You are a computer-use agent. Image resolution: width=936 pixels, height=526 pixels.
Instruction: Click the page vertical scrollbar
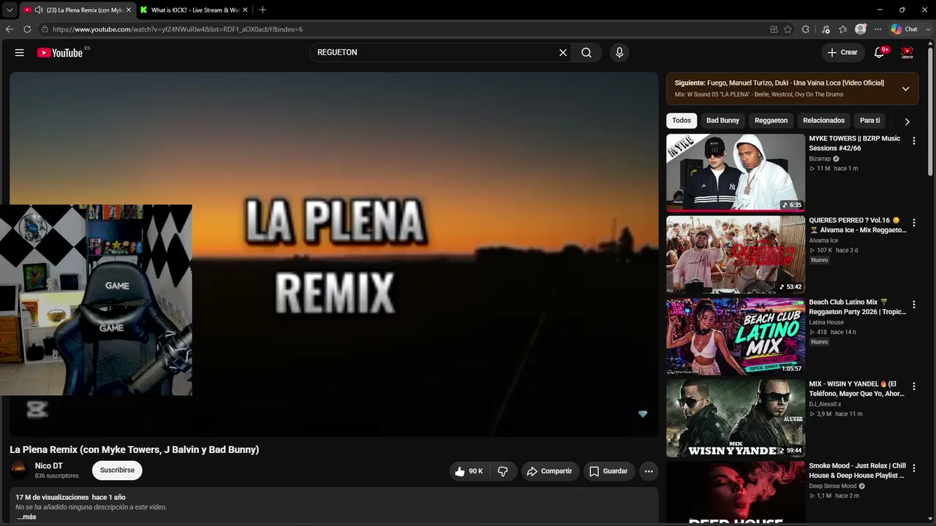tap(931, 110)
